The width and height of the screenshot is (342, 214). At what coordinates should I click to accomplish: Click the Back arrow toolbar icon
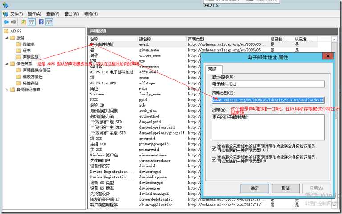click(6, 22)
